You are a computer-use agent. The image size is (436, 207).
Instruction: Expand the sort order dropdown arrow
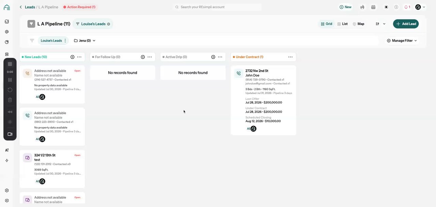coord(384,24)
